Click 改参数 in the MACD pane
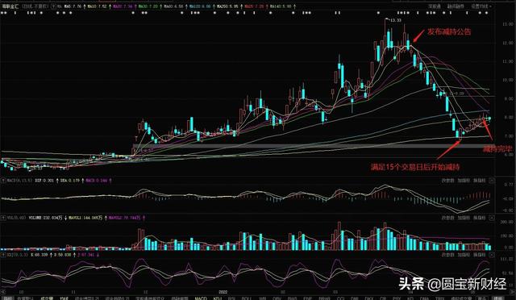The height and width of the screenshot is (300, 516). tap(447, 181)
